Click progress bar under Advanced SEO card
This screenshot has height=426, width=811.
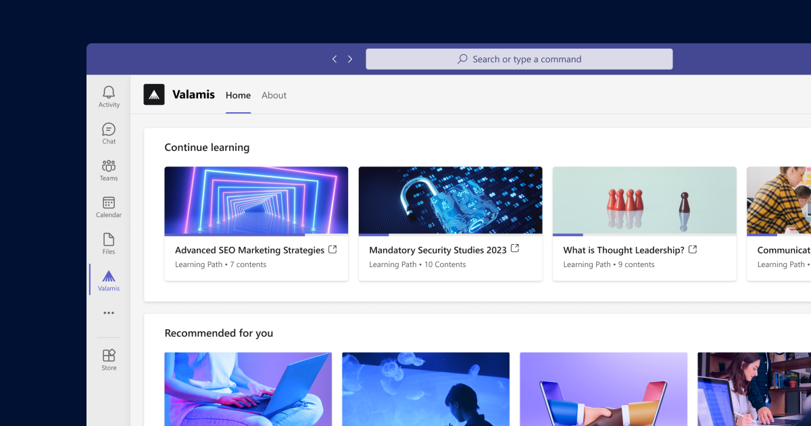[x=256, y=235]
